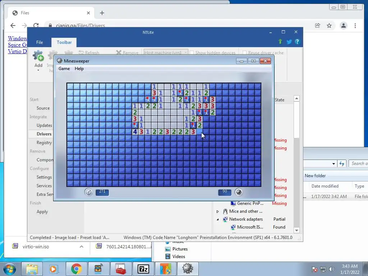Click the clock timer icon in Minesweeper

point(88,192)
